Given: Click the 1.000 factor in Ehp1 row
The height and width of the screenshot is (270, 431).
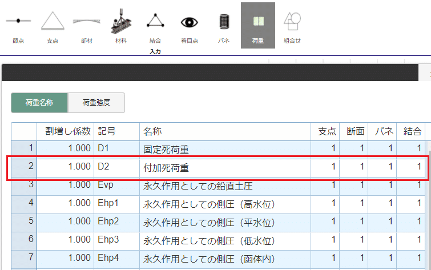Looking at the screenshot, I should pyautogui.click(x=66, y=203).
